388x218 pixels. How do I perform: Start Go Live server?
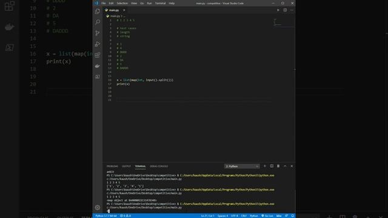(x=267, y=216)
